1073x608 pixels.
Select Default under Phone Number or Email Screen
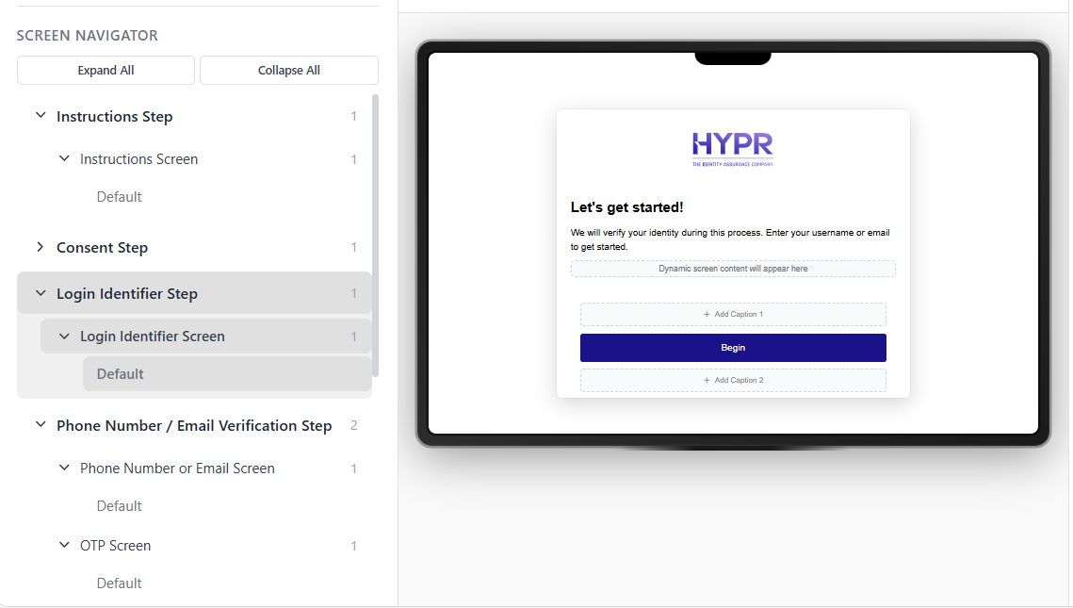tap(120, 506)
